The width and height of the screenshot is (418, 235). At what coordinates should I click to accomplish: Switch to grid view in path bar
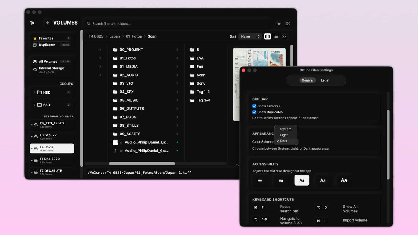click(284, 36)
